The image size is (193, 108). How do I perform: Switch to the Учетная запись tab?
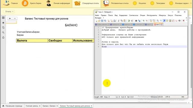[x=32, y=106]
